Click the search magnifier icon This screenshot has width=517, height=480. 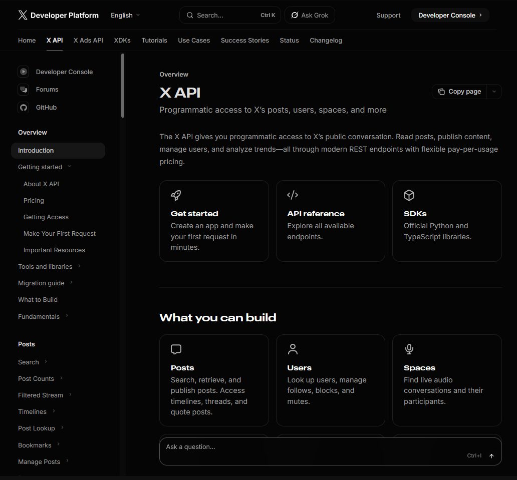click(x=190, y=15)
